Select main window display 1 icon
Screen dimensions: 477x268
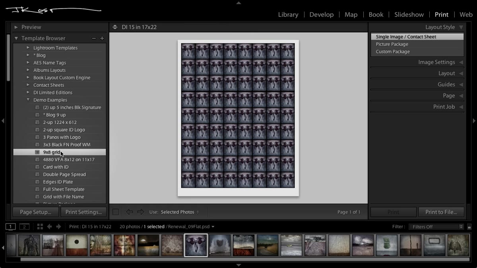[x=10, y=227]
